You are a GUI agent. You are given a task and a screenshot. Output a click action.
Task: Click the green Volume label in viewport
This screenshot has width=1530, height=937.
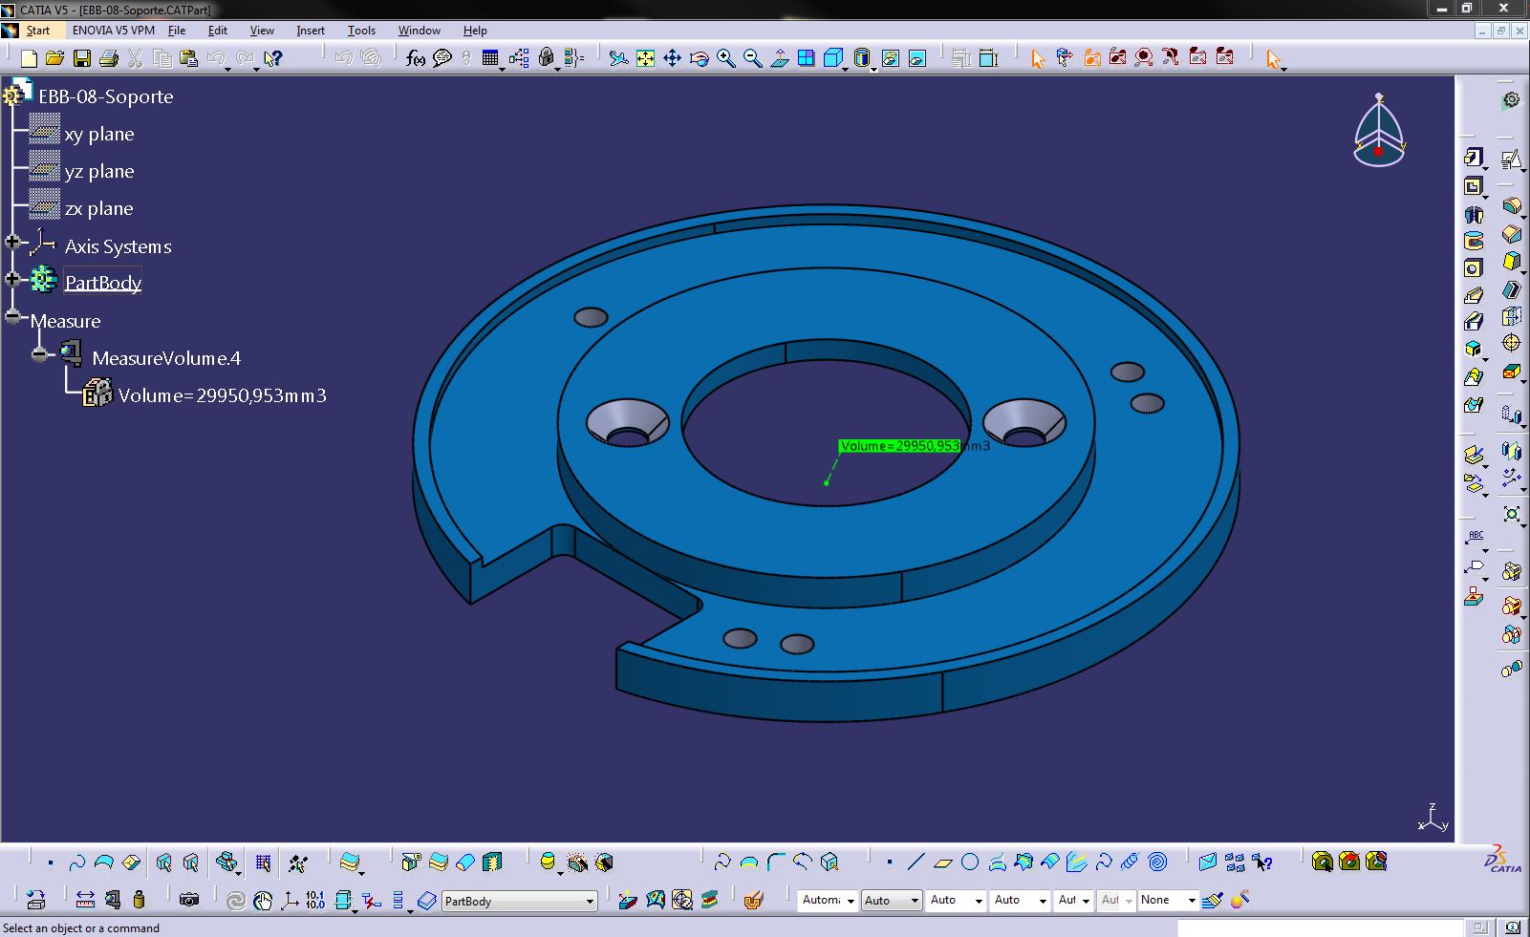pos(899,446)
